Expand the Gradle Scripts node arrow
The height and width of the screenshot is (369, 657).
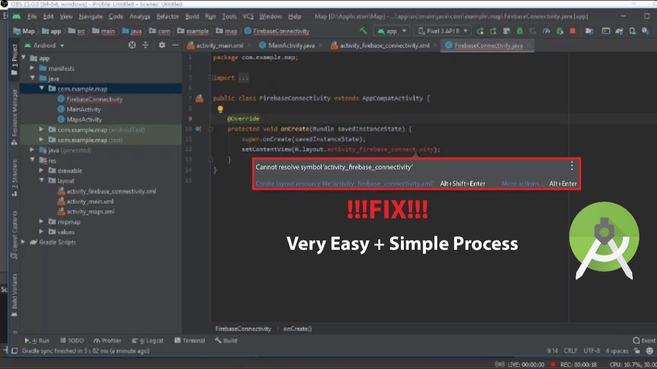click(x=23, y=242)
